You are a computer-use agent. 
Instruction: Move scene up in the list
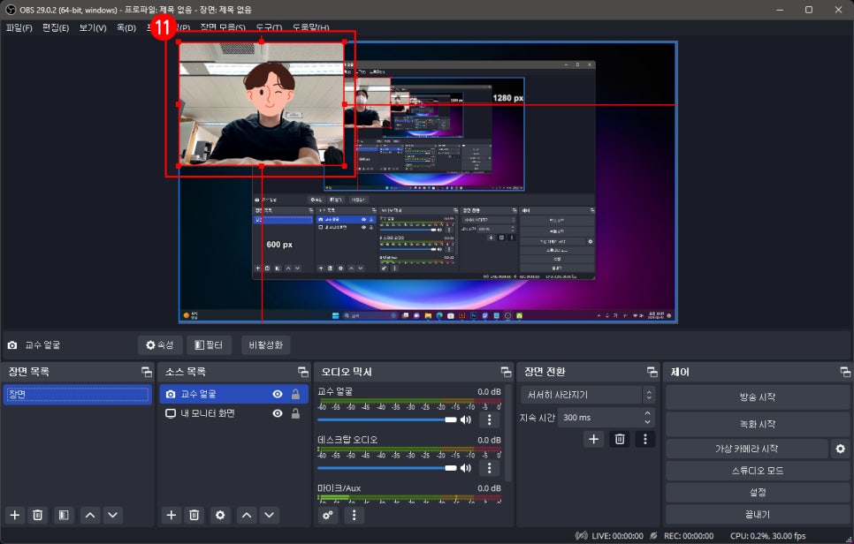[90, 515]
